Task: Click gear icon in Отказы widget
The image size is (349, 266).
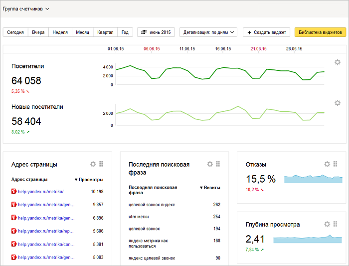Action: (x=327, y=164)
